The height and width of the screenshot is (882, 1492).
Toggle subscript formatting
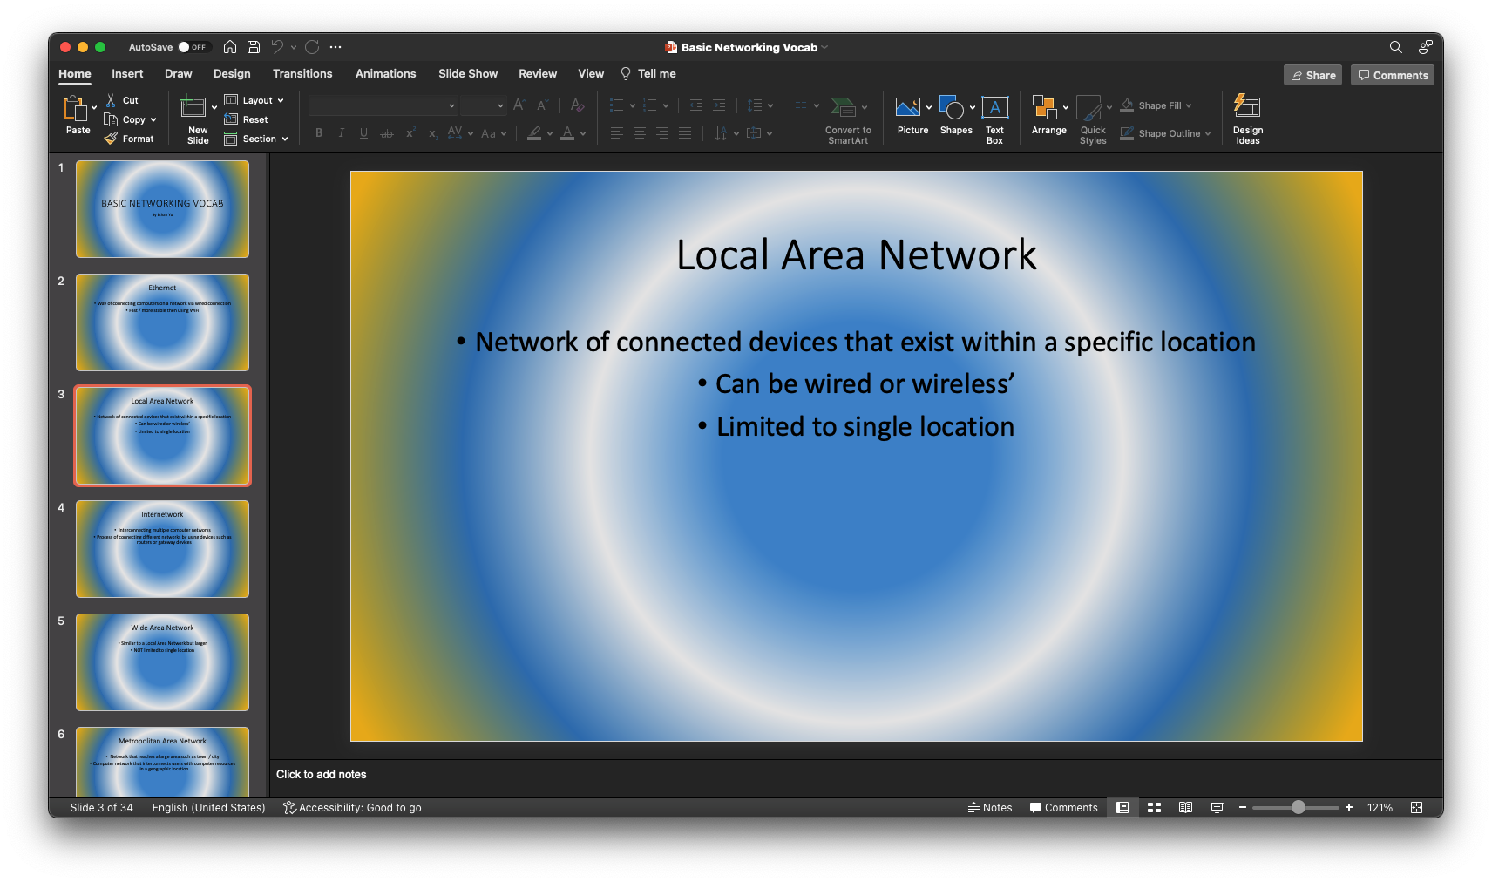pyautogui.click(x=432, y=133)
